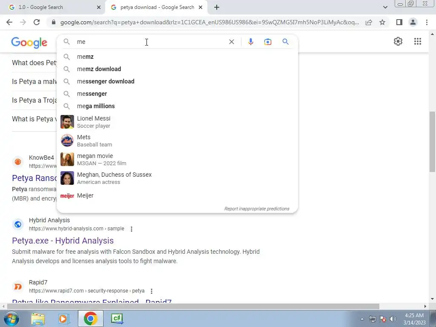Image resolution: width=436 pixels, height=327 pixels.
Task: Open the Chrome profile avatar
Action: 413,22
